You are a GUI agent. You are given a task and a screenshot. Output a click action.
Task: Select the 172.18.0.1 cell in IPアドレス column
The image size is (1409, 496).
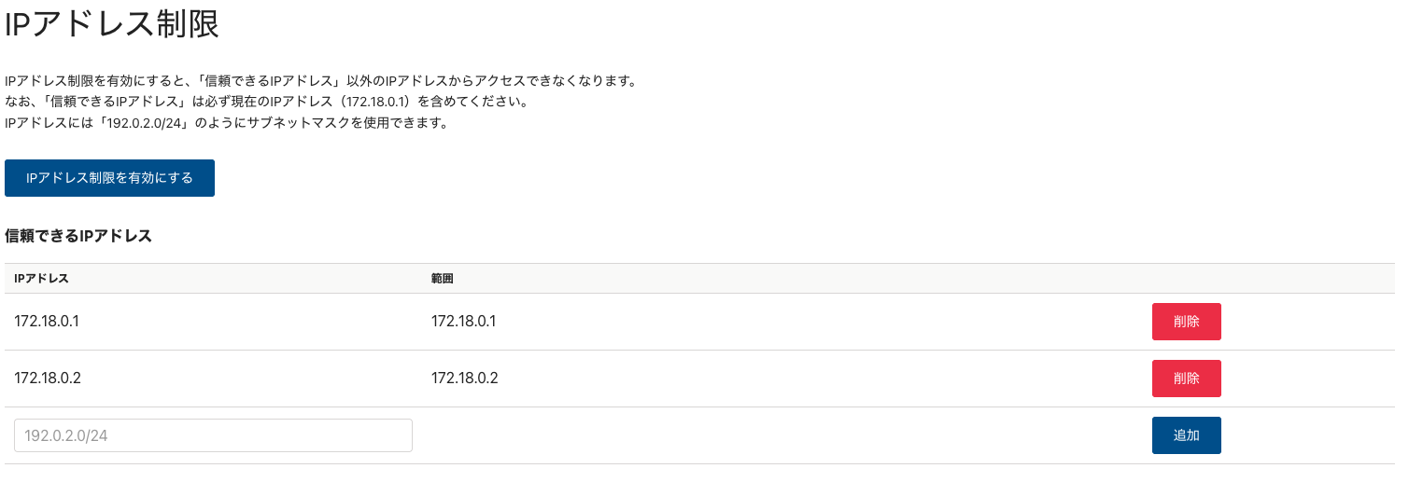47,322
